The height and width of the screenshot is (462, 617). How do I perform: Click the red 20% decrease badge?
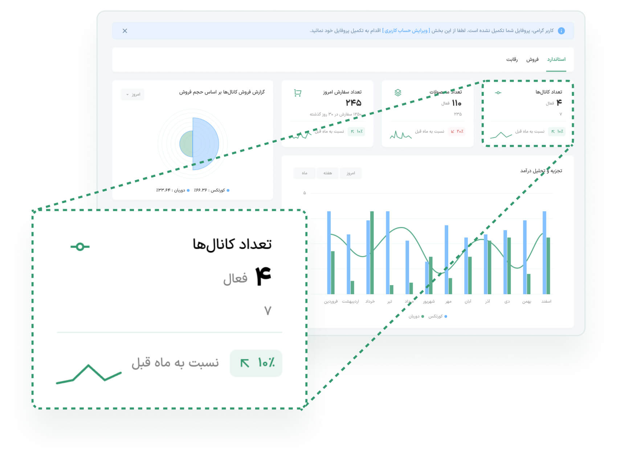[457, 131]
